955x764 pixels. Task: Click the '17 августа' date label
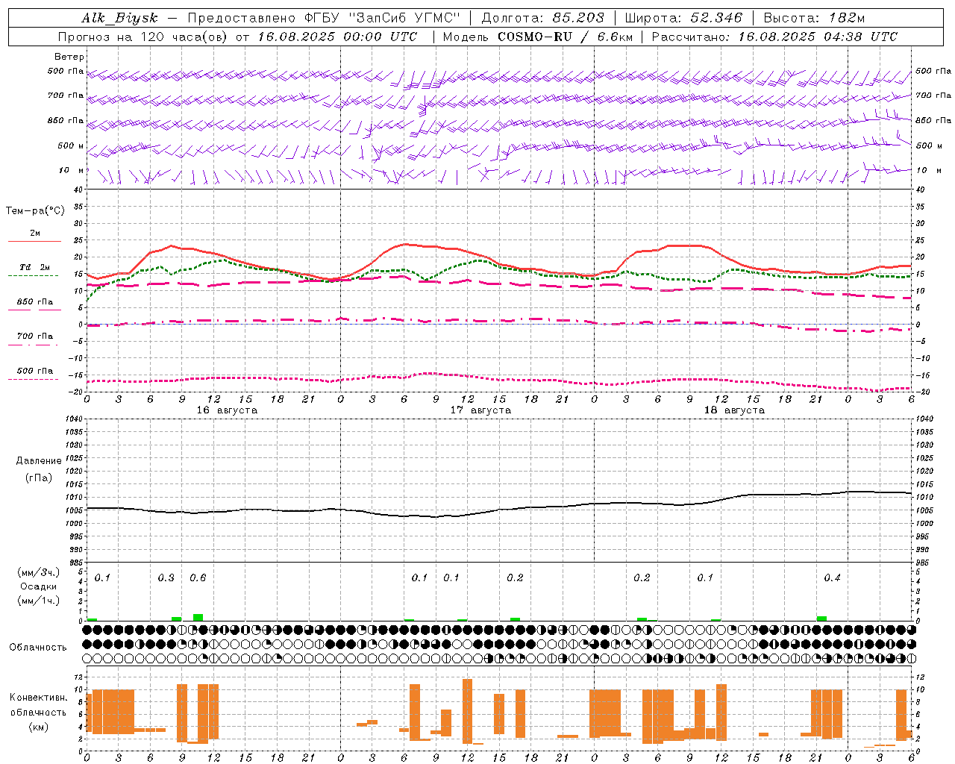(480, 410)
